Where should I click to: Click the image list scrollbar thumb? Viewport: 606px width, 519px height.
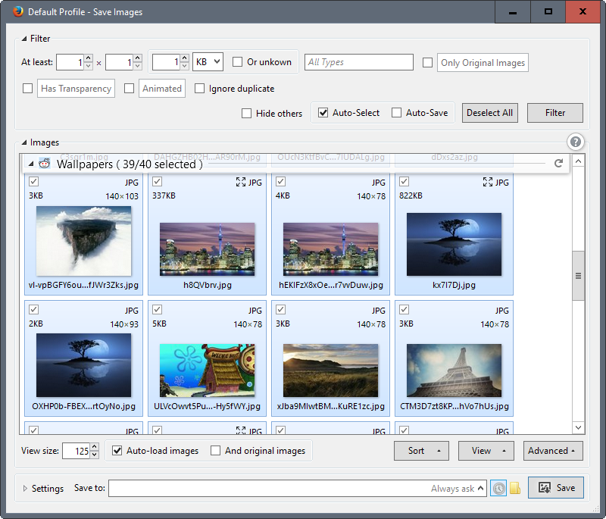coord(578,276)
